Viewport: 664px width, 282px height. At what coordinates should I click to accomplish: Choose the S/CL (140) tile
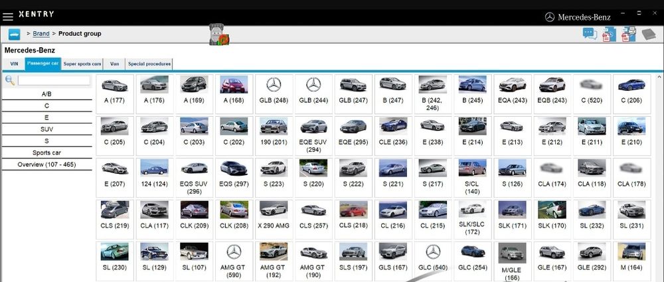click(473, 177)
